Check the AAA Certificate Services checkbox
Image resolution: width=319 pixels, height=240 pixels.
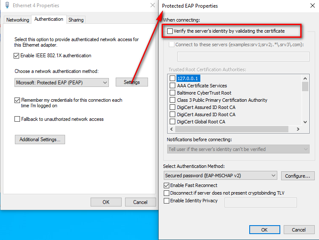(x=172, y=85)
